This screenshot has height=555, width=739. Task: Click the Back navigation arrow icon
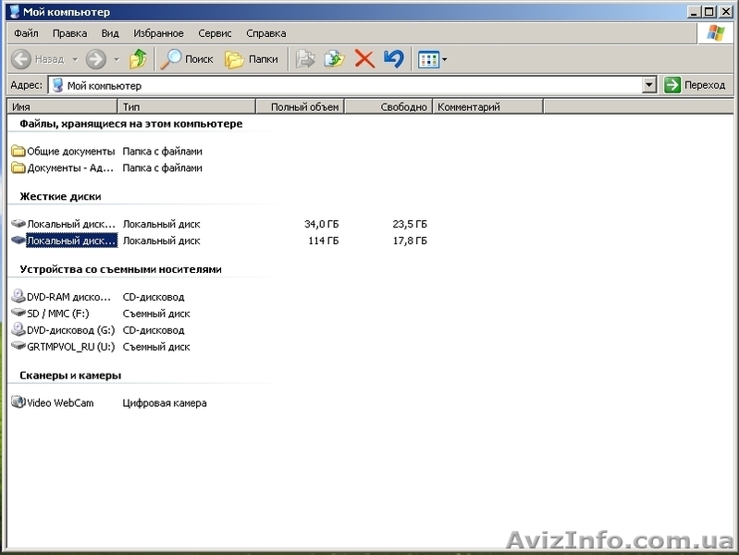[x=21, y=59]
